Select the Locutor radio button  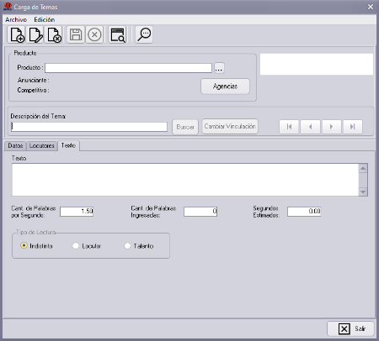pos(76,246)
